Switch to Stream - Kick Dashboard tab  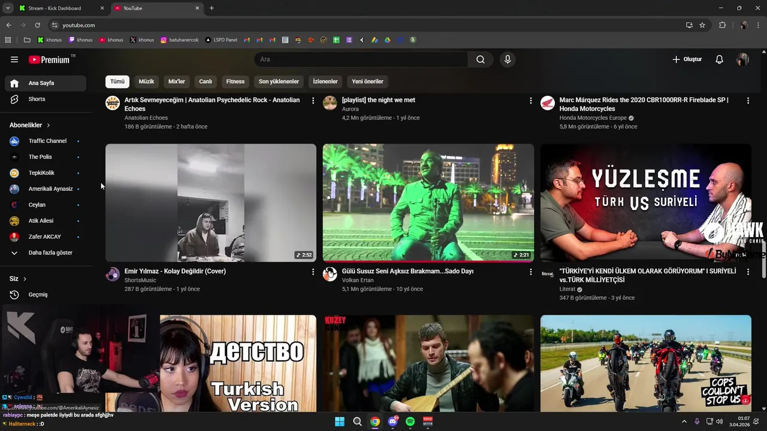coord(61,8)
